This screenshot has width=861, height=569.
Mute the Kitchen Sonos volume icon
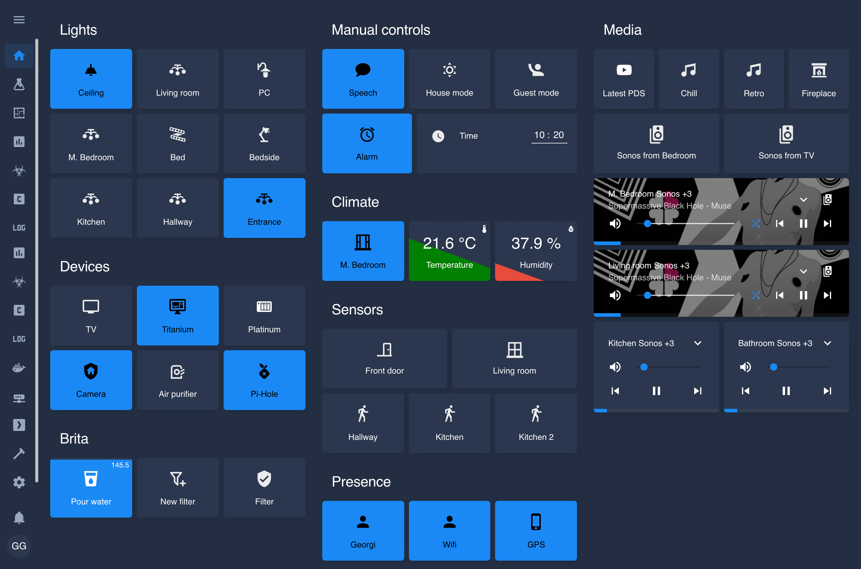615,367
